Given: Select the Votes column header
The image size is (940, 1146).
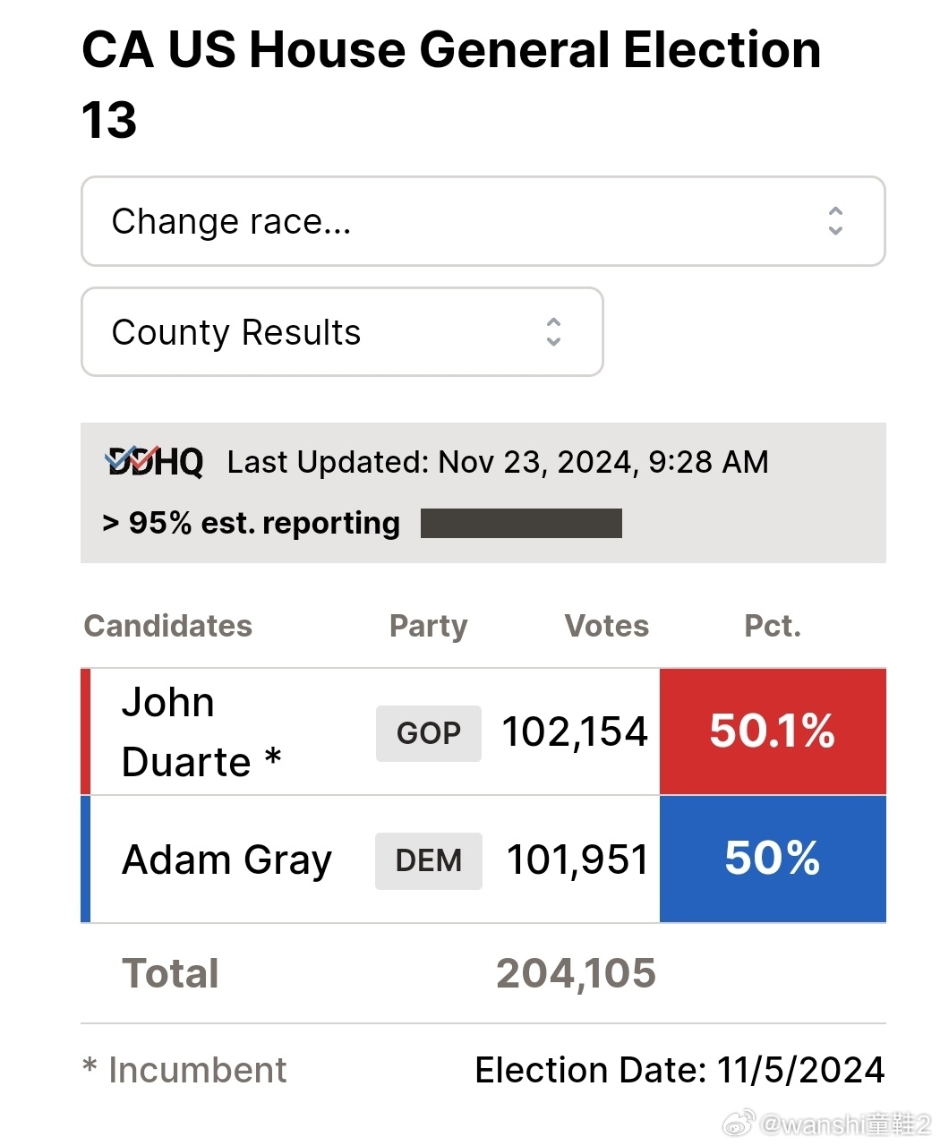Looking at the screenshot, I should [606, 626].
